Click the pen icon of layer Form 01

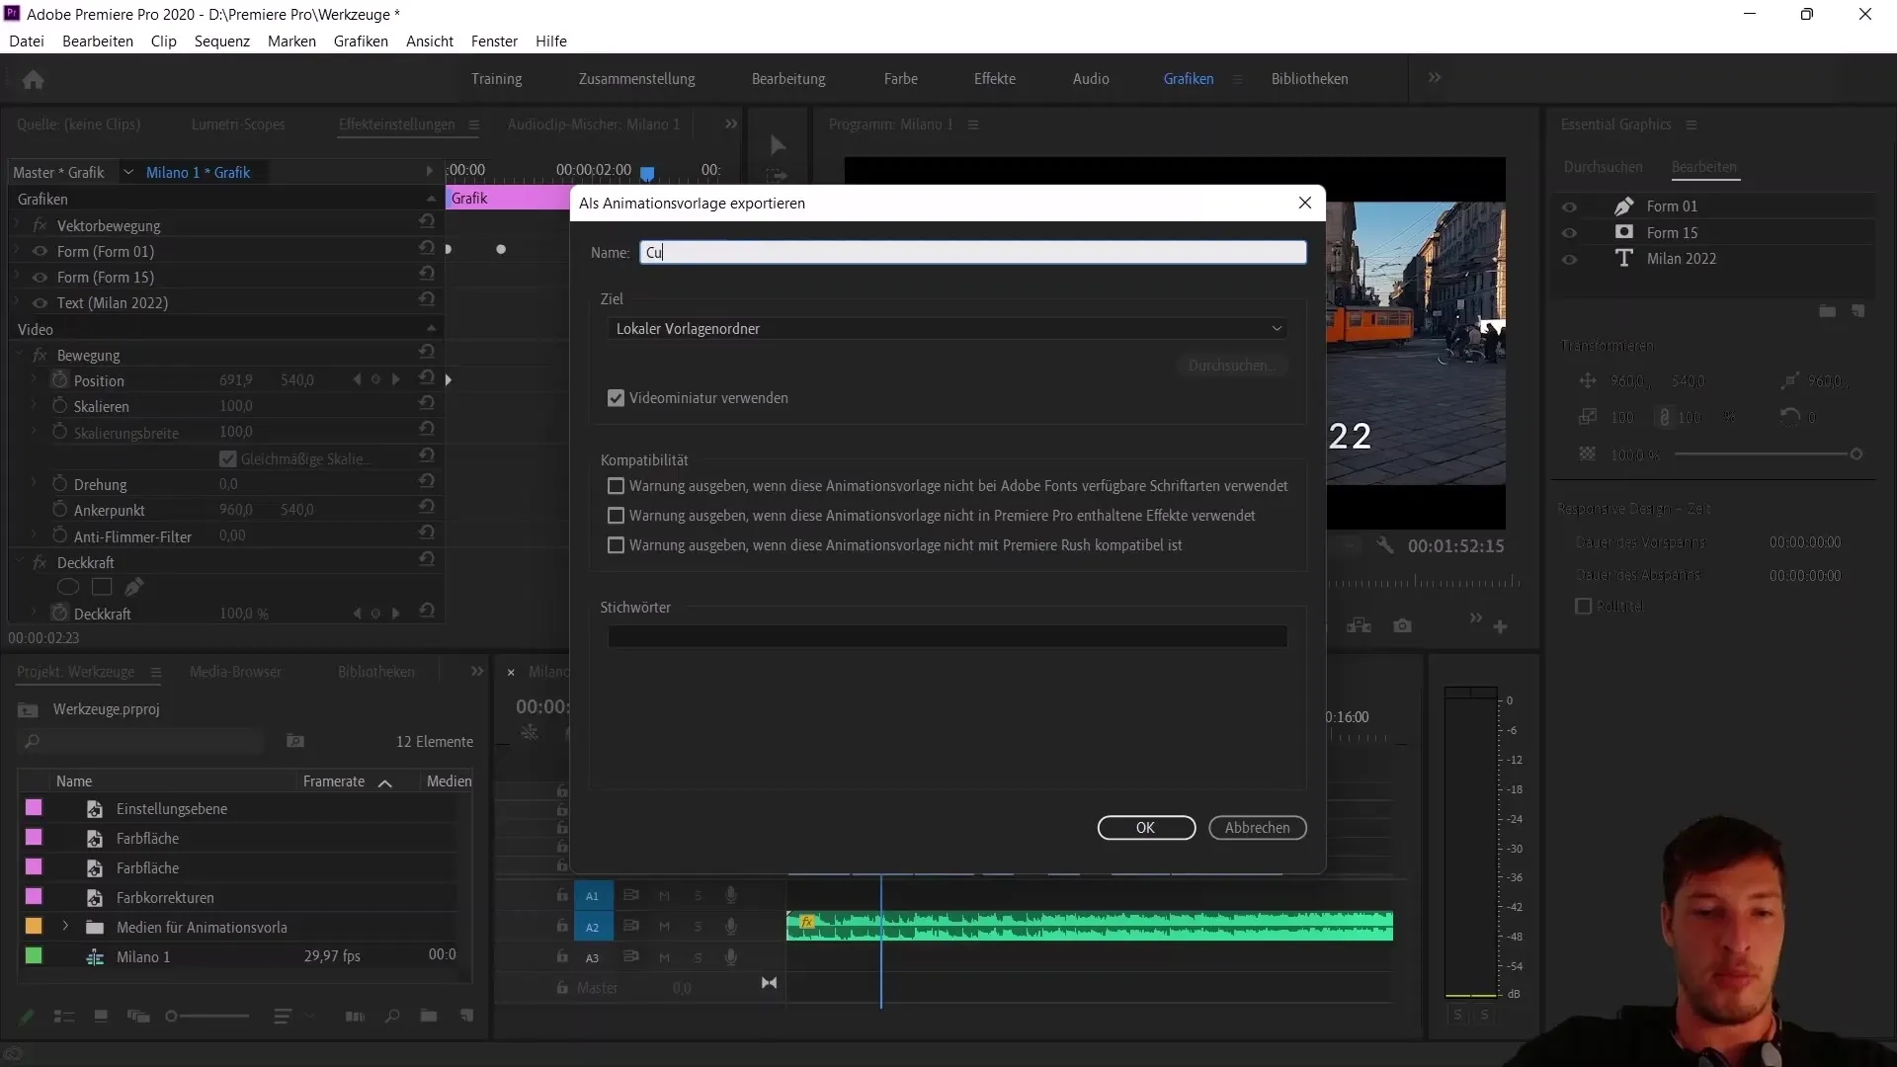(x=1623, y=205)
